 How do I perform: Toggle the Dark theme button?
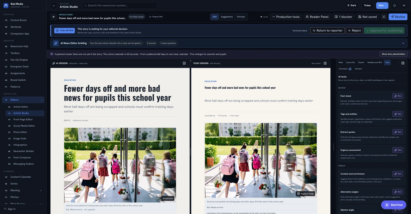click(352, 5)
